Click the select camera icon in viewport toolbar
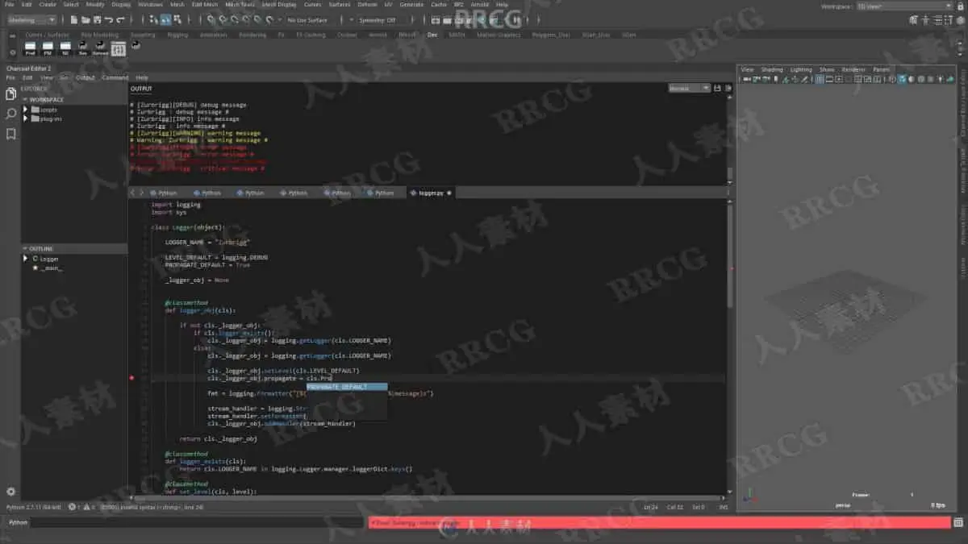Viewport: 968px width, 544px height. (x=746, y=79)
